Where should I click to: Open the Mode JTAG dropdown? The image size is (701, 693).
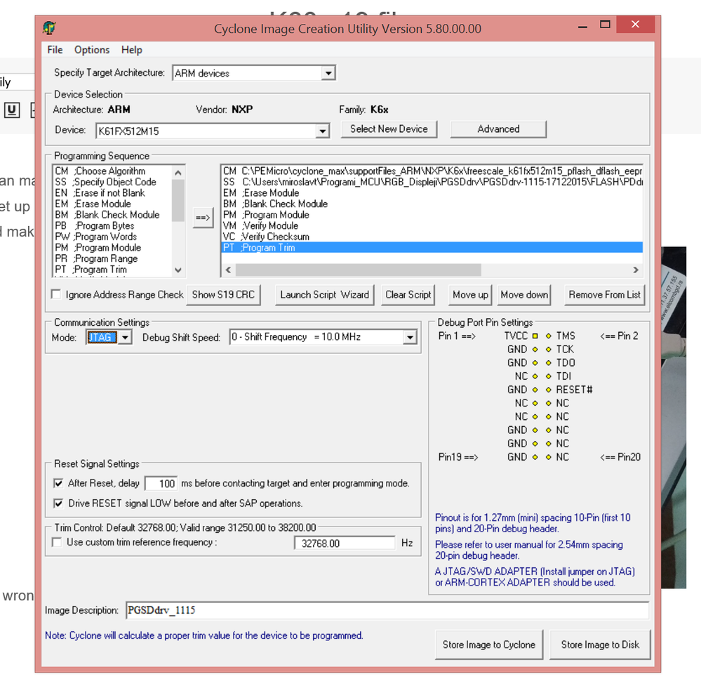pyautogui.click(x=125, y=337)
